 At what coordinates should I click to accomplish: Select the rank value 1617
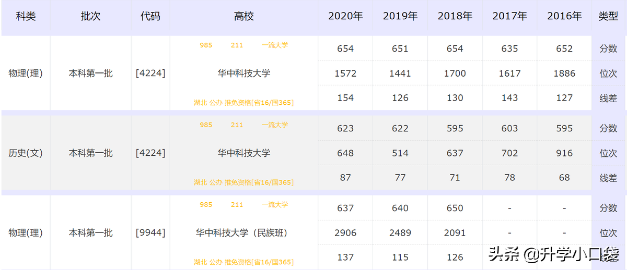click(509, 73)
